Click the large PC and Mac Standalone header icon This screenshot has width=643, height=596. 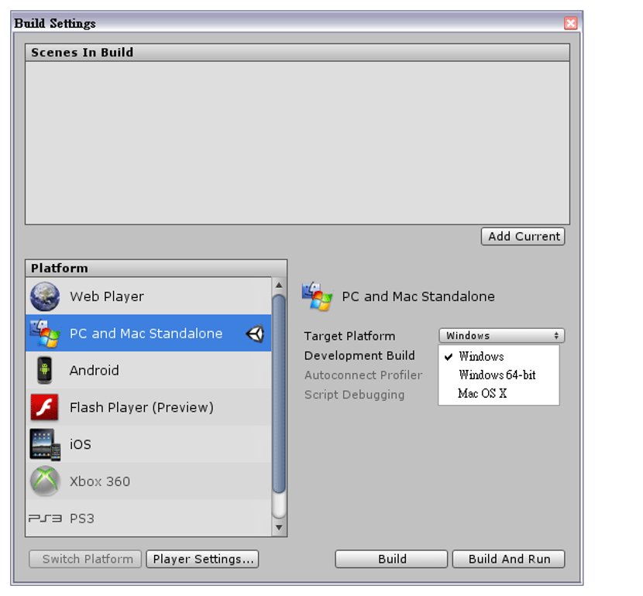click(317, 296)
